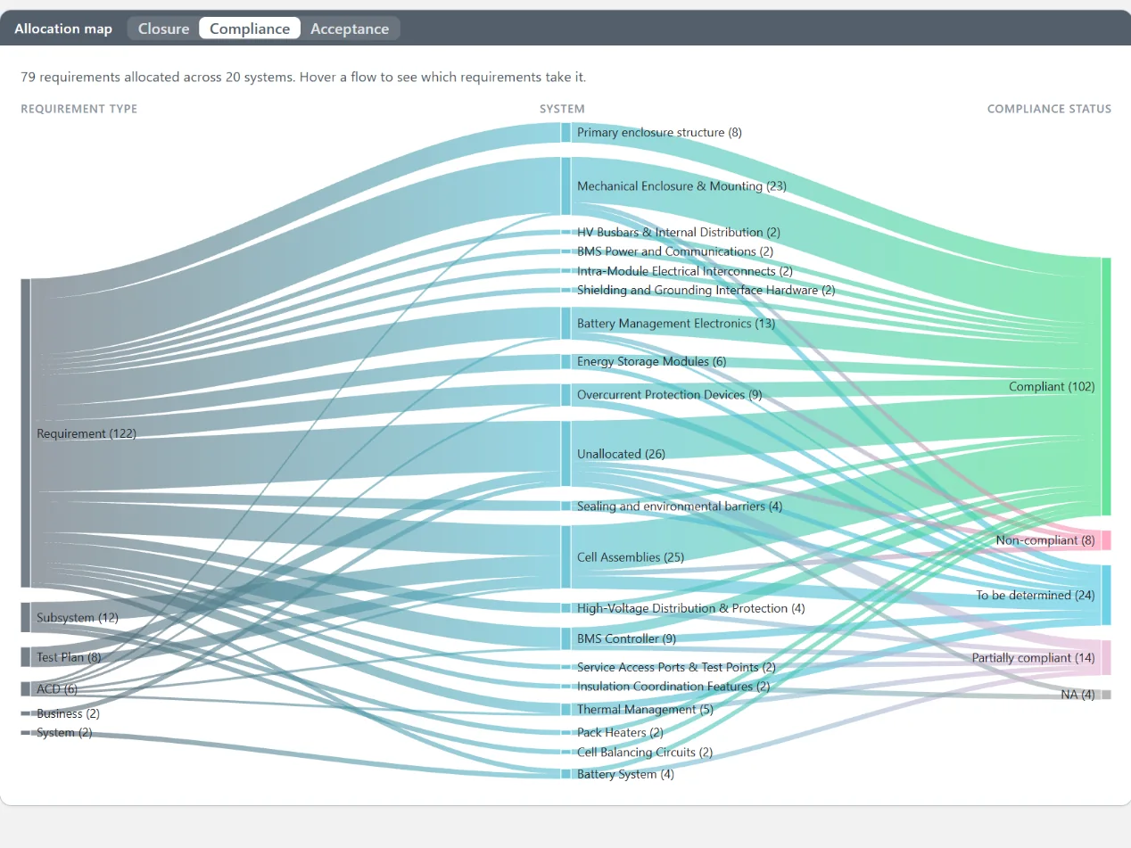This screenshot has width=1131, height=848.
Task: Click the Cell Assemblies (25) node
Action: tap(631, 557)
